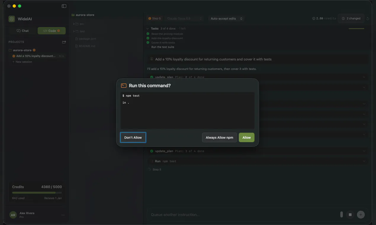The image size is (376, 225).
Task: Click the plus button by the input
Action: pos(361,215)
